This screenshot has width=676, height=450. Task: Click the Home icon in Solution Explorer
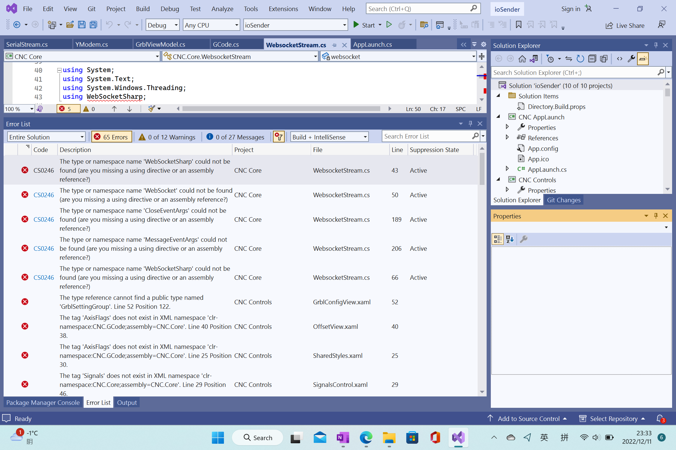pyautogui.click(x=522, y=59)
